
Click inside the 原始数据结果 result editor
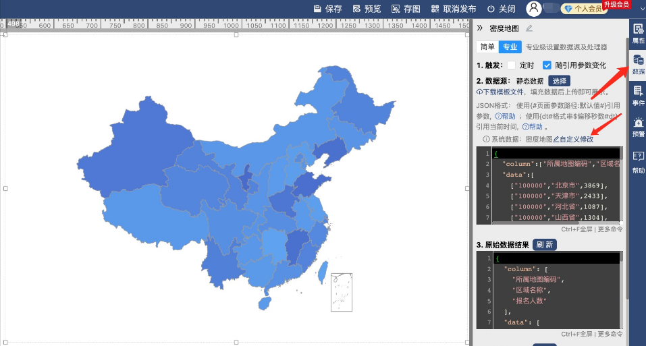coord(549,290)
